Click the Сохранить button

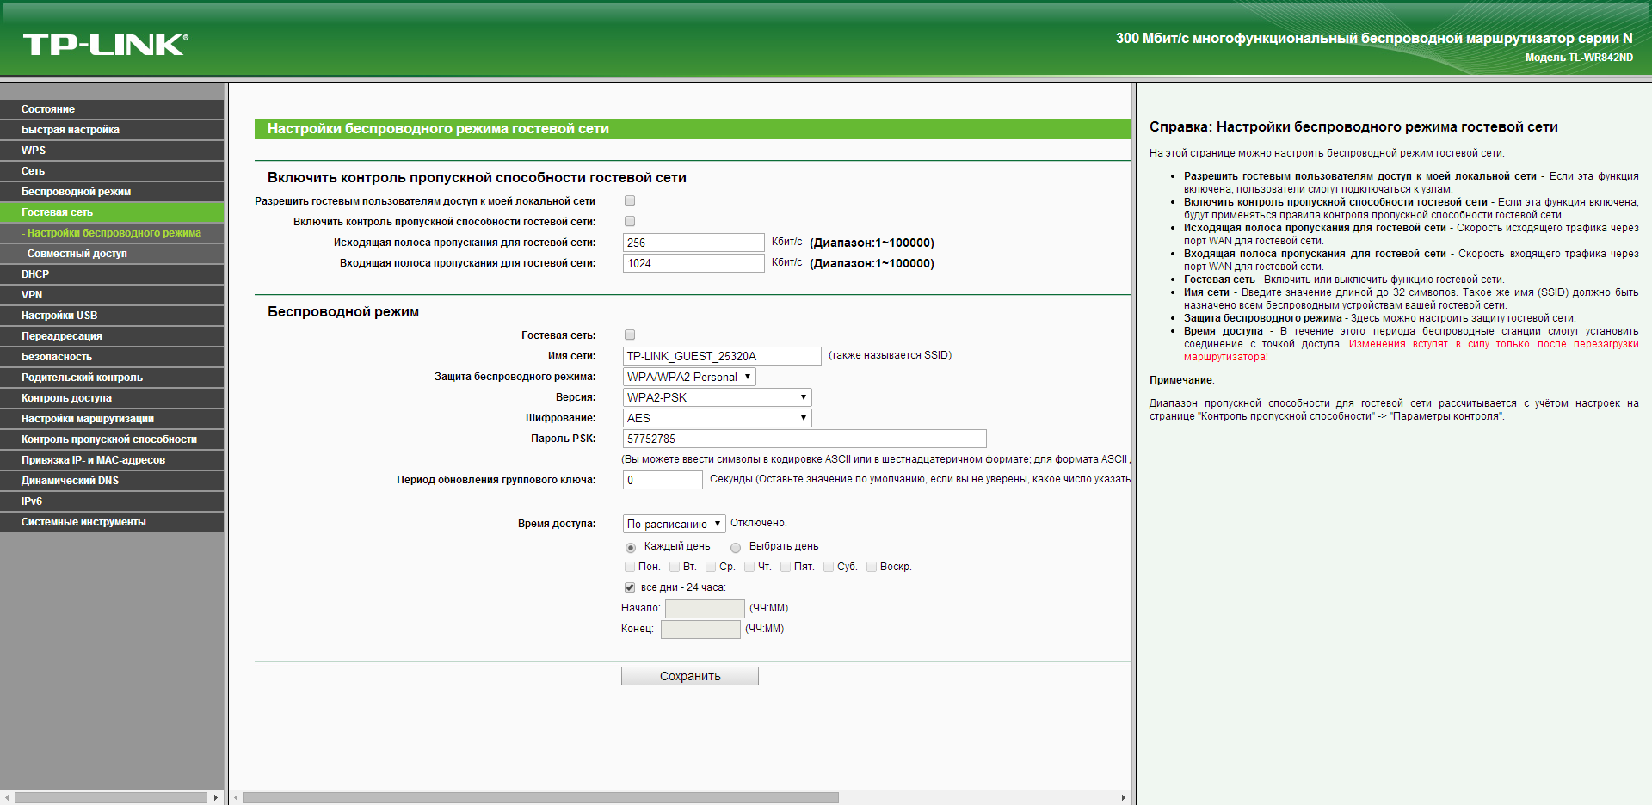[690, 676]
